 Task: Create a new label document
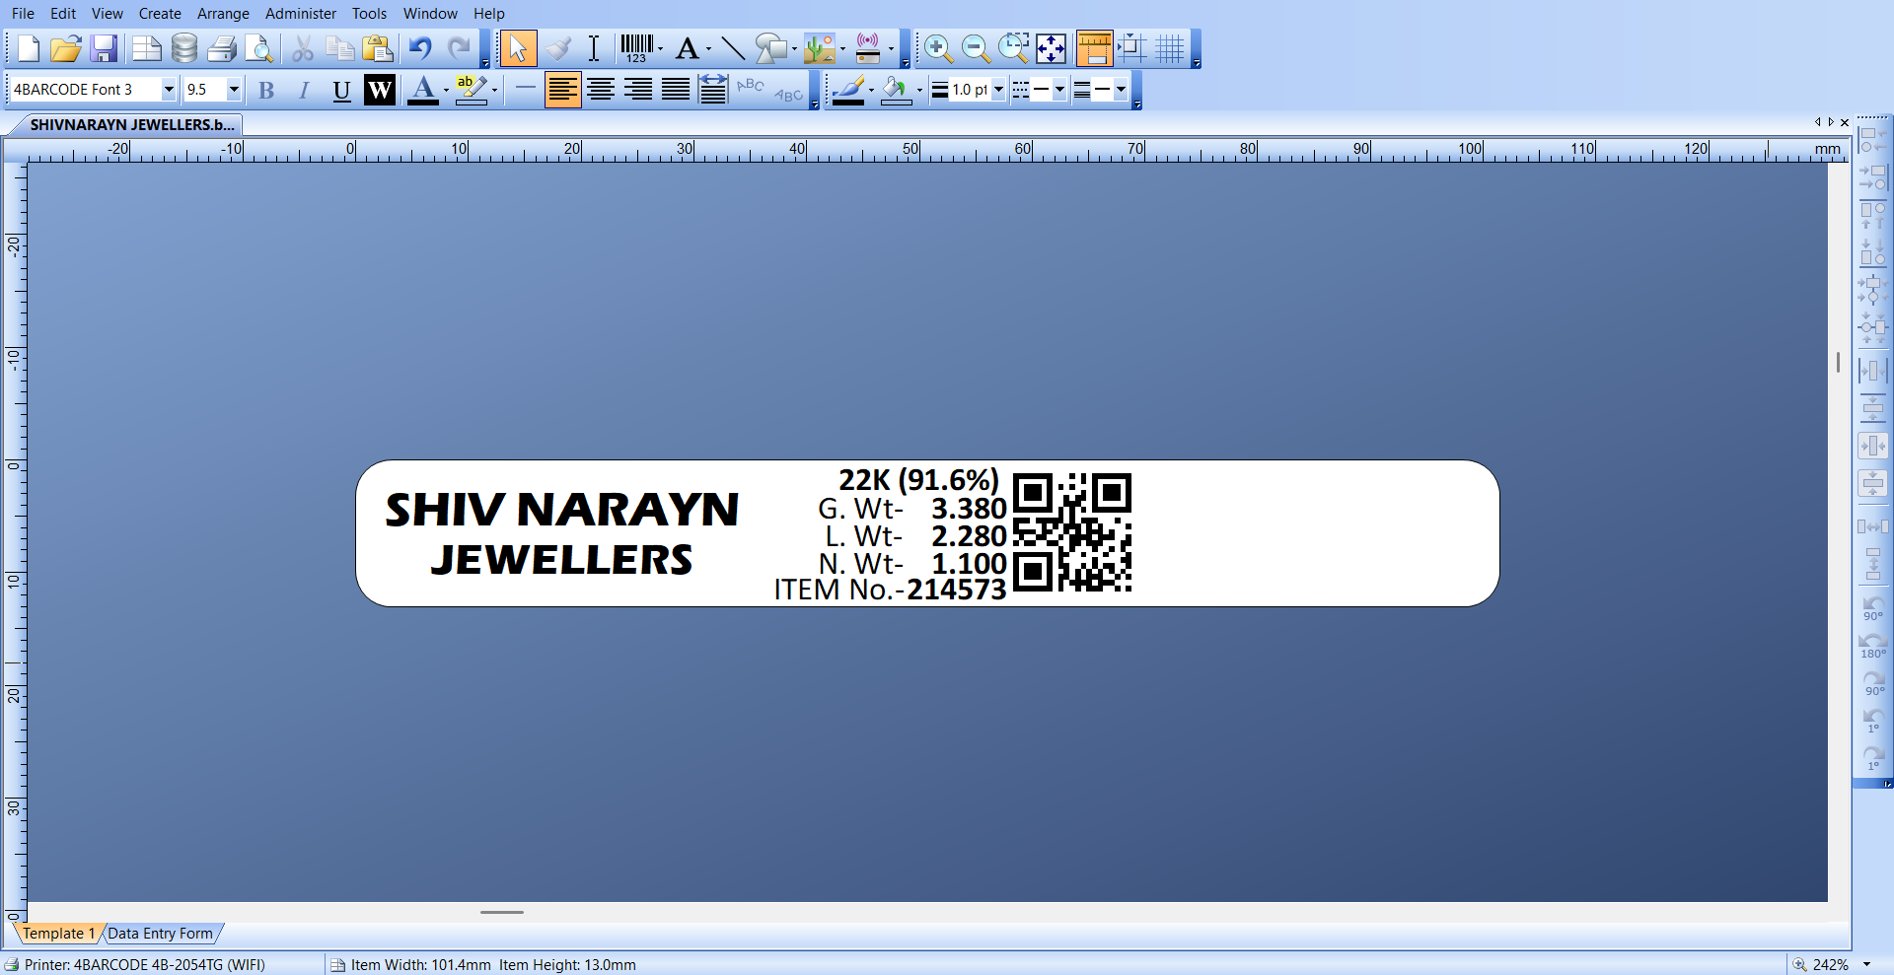point(28,48)
